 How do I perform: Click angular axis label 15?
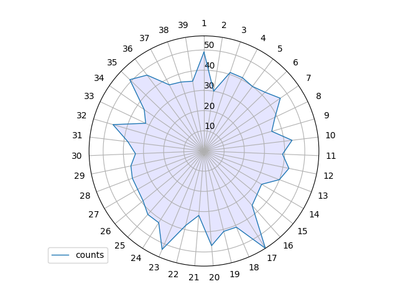click(302, 231)
